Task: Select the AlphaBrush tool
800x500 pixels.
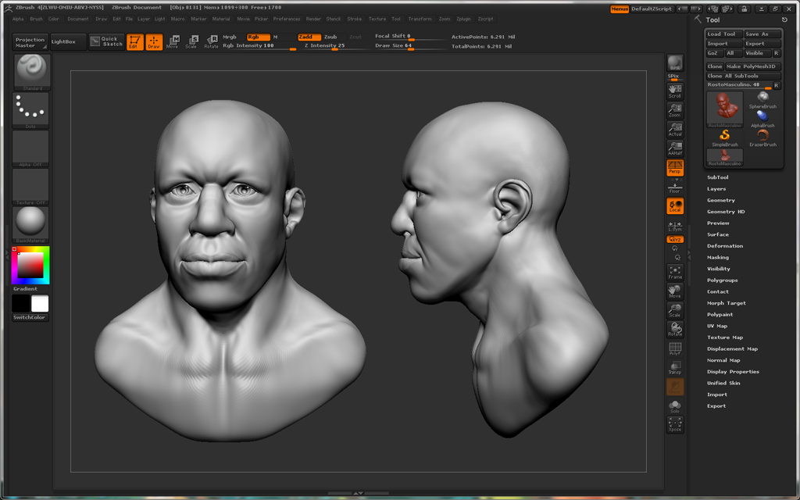Action: point(762,119)
